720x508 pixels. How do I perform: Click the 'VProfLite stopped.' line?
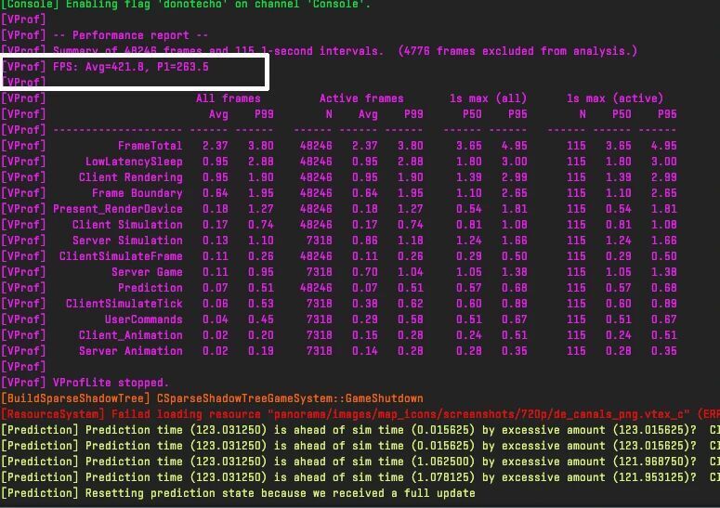point(111,383)
